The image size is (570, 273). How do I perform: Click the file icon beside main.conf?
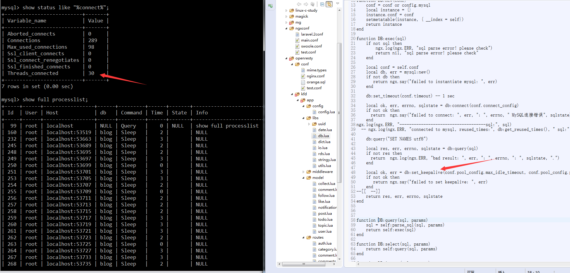[297, 40]
